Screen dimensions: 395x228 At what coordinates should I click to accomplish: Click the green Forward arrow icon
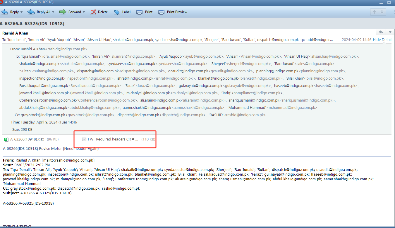click(63, 12)
